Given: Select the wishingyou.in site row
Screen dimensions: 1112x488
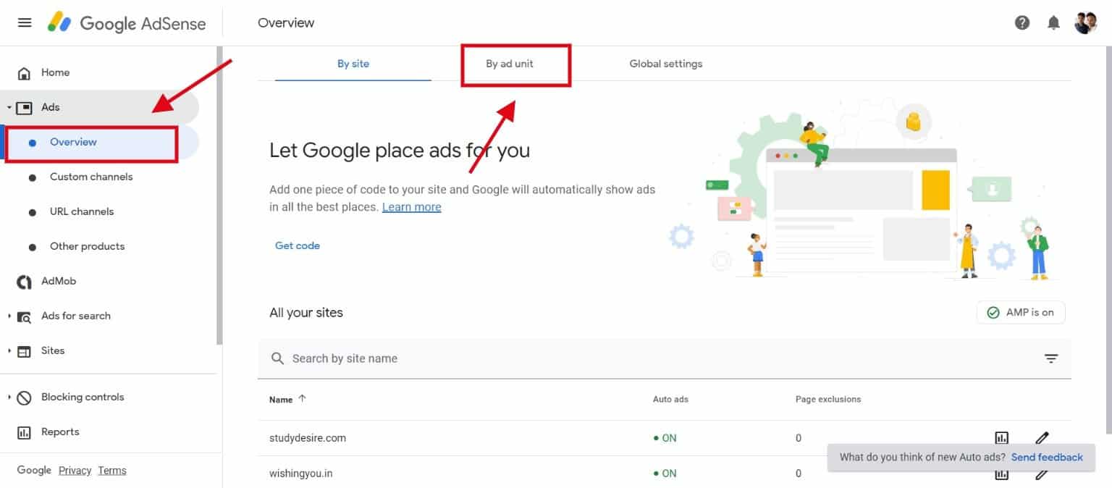Looking at the screenshot, I should 665,474.
